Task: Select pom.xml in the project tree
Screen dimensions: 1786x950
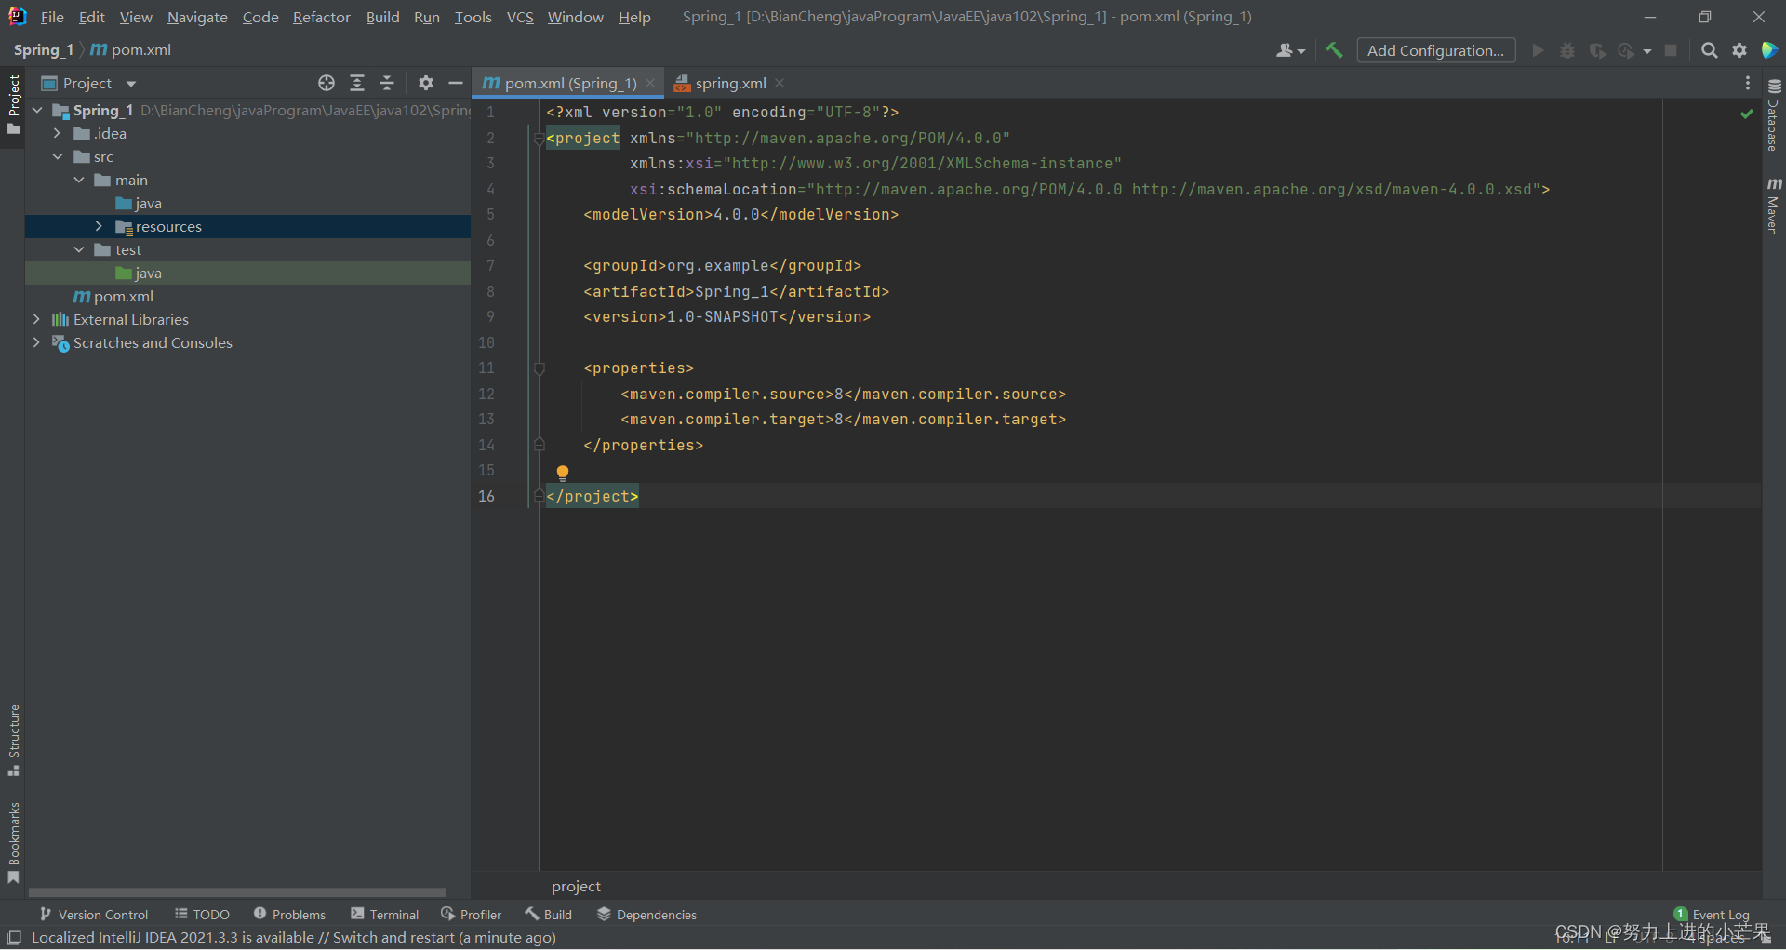Action: (x=123, y=296)
